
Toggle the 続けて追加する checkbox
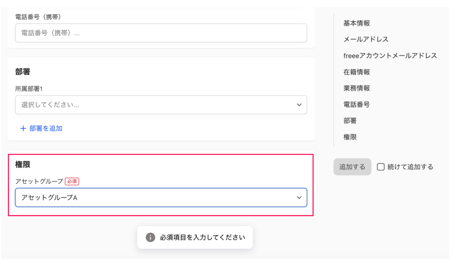pyautogui.click(x=381, y=167)
